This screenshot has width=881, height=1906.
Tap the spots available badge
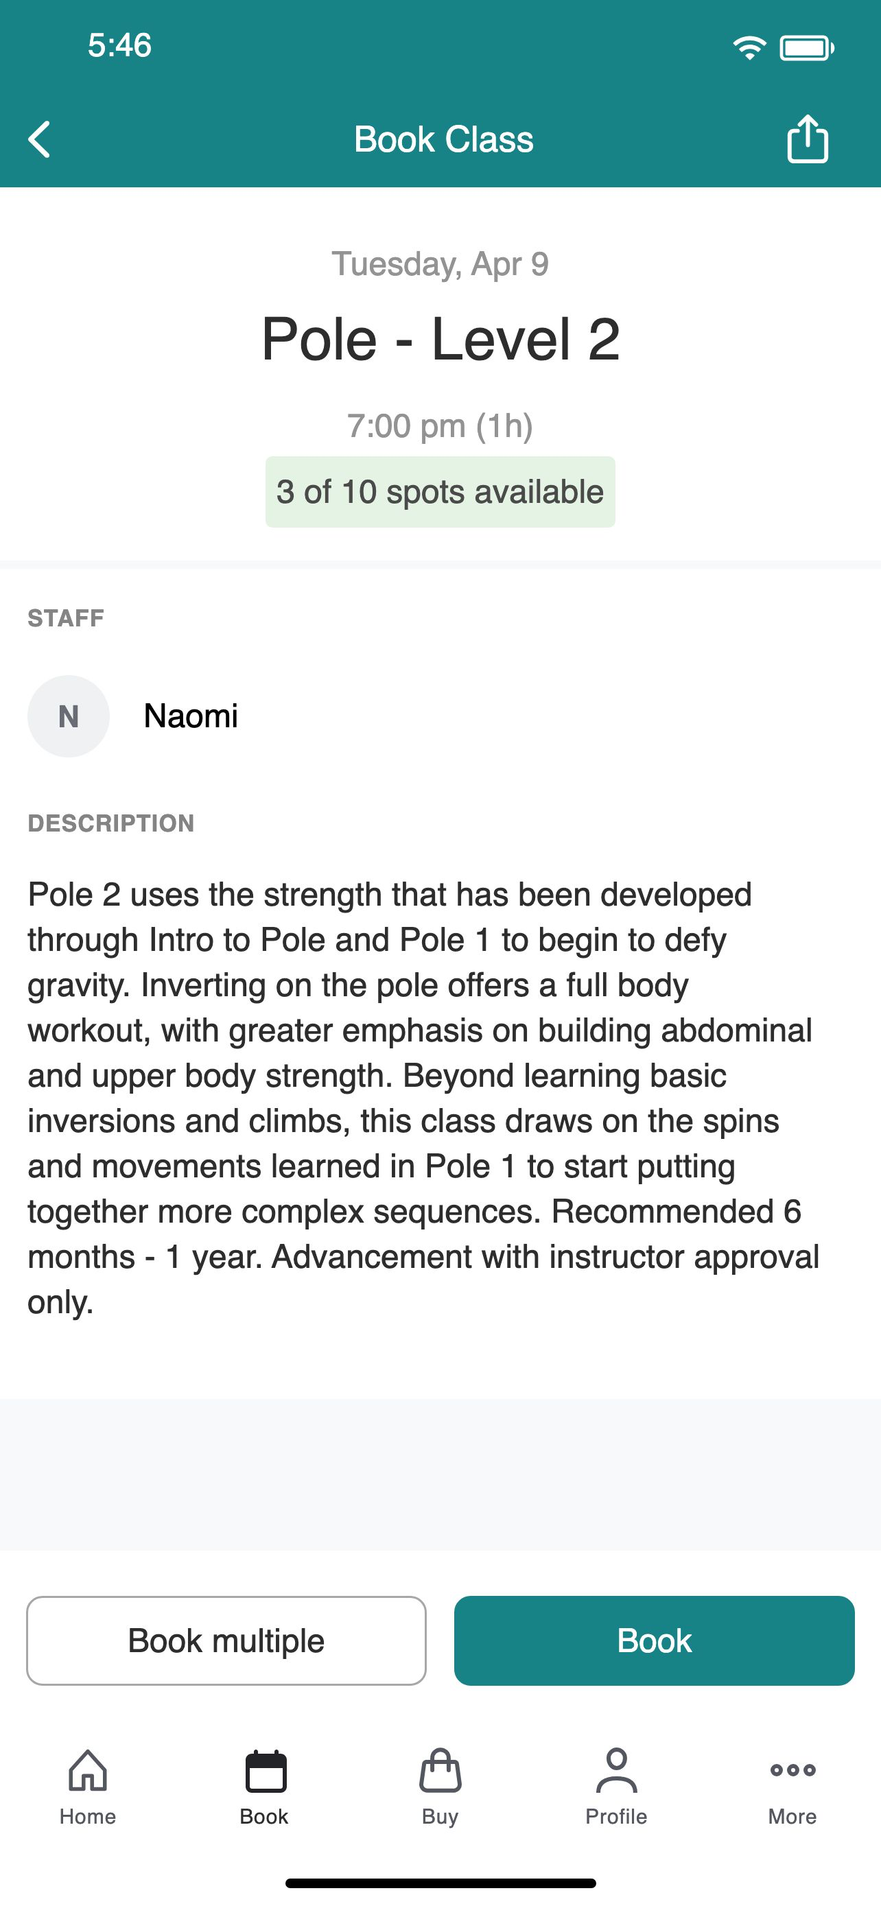tap(440, 492)
